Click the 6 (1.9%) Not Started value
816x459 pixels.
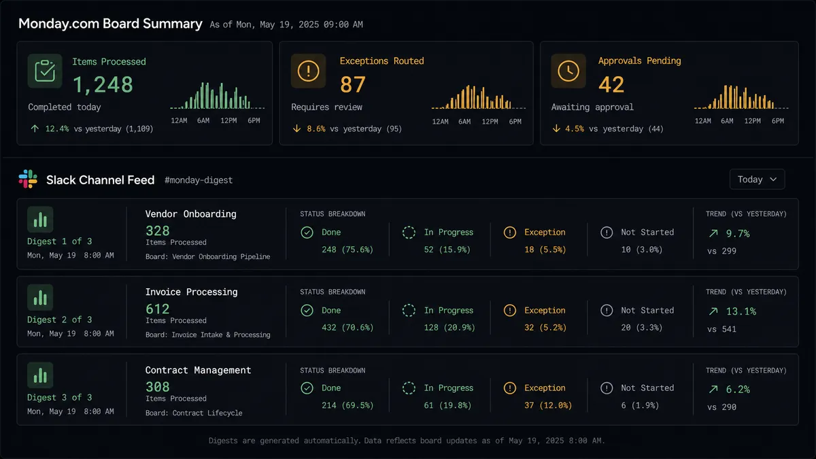[639, 405]
